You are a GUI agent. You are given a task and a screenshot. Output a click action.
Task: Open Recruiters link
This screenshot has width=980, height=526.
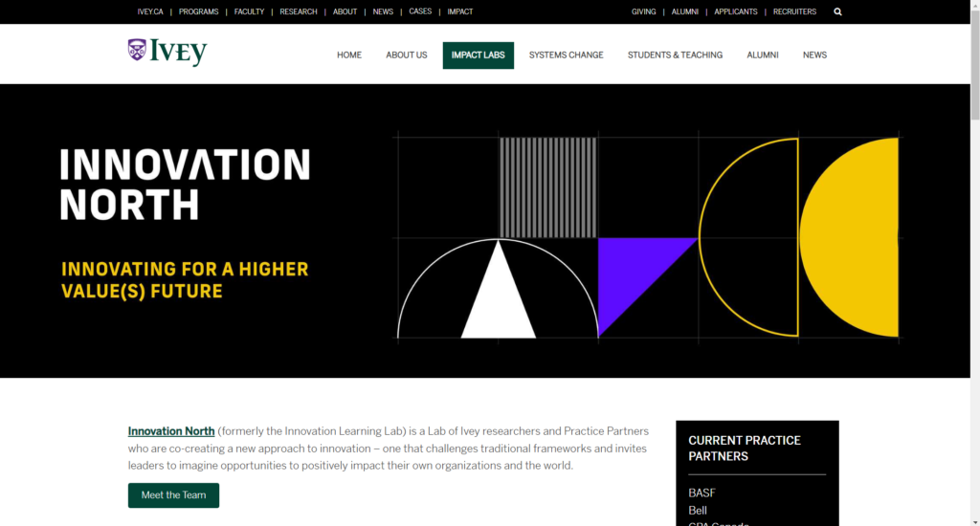[794, 11]
